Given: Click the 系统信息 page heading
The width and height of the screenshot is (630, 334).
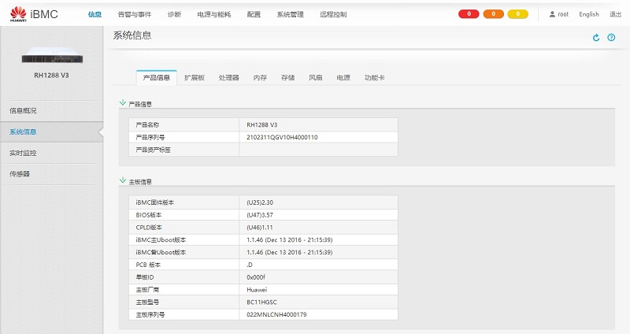Looking at the screenshot, I should pos(132,35).
